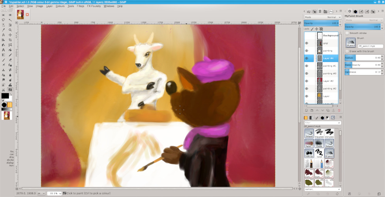This screenshot has height=197, width=385.
Task: Toggle lock alpha channel
Action: click(321, 29)
